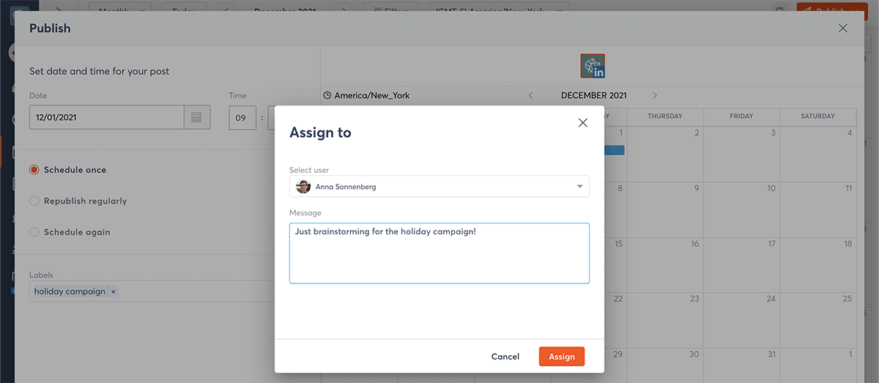Screen dimensions: 879x383
Task: Select Schedule once option
Action: pyautogui.click(x=34, y=170)
